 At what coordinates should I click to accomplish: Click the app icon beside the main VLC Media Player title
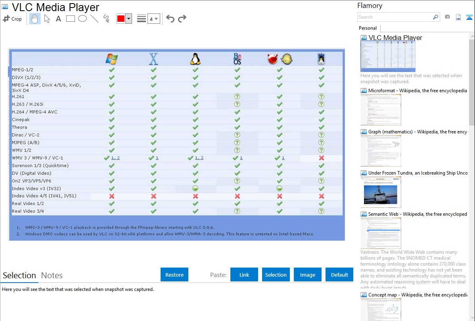coord(5,7)
